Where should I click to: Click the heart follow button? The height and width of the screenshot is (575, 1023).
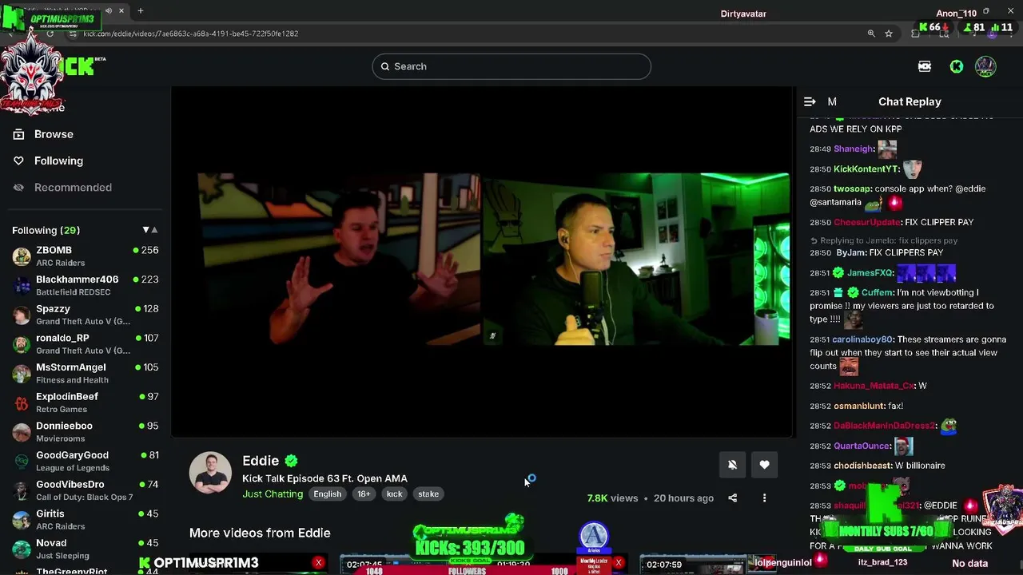(x=765, y=465)
